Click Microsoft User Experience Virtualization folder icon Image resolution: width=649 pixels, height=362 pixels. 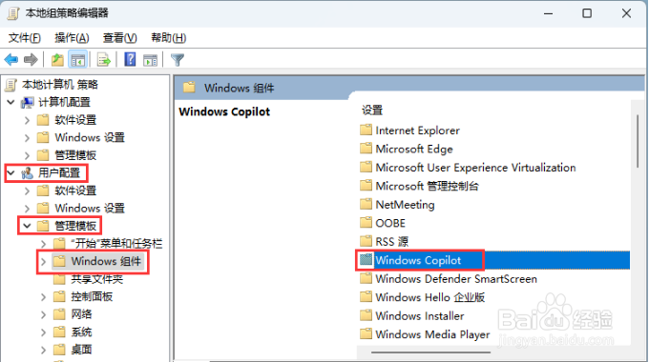pyautogui.click(x=366, y=168)
